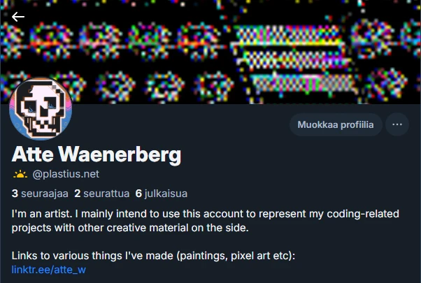The height and width of the screenshot is (283, 421).
Task: Click the sunrise icon beside the handle
Action: click(20, 175)
